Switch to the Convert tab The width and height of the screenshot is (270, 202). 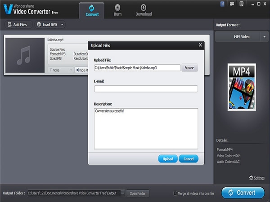pyautogui.click(x=92, y=11)
